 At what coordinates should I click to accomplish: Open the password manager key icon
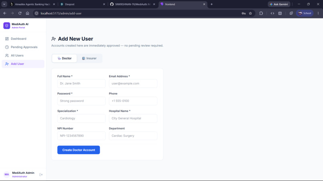pyautogui.click(x=244, y=13)
